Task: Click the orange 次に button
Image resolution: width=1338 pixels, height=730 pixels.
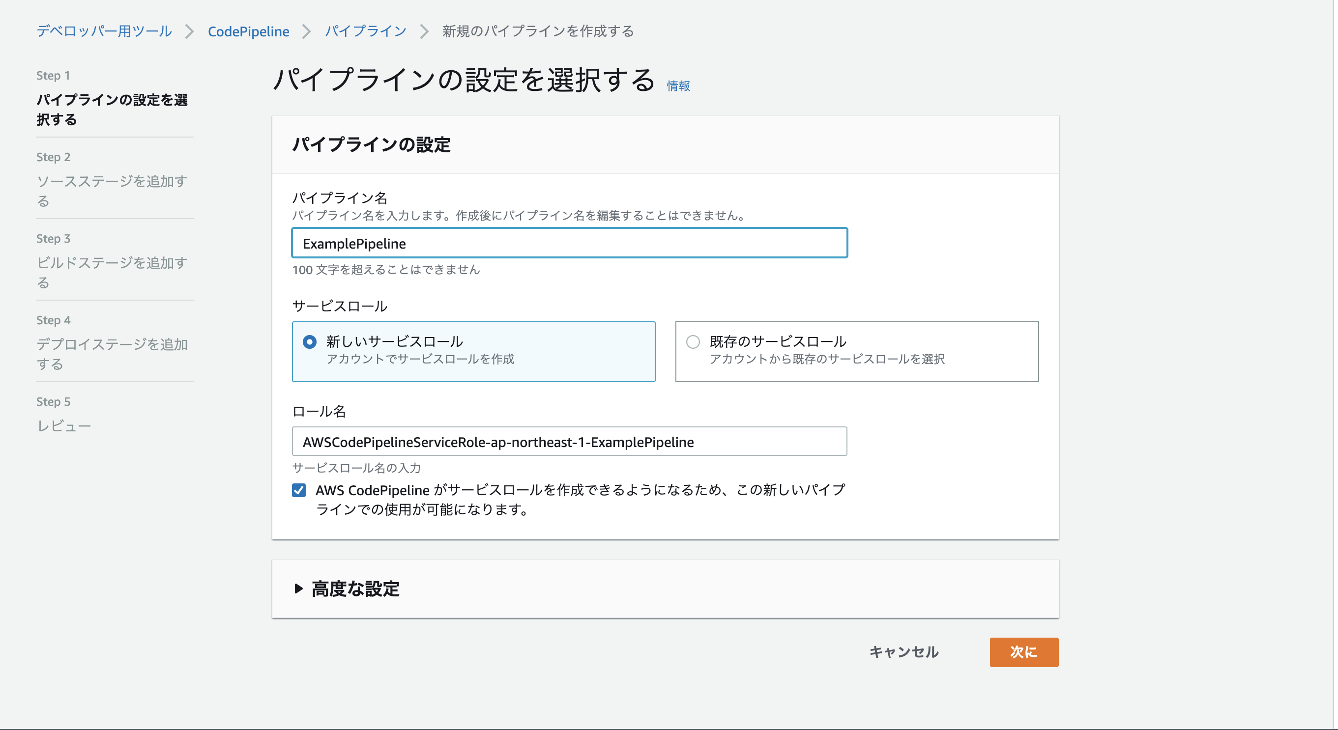Action: [x=1023, y=652]
